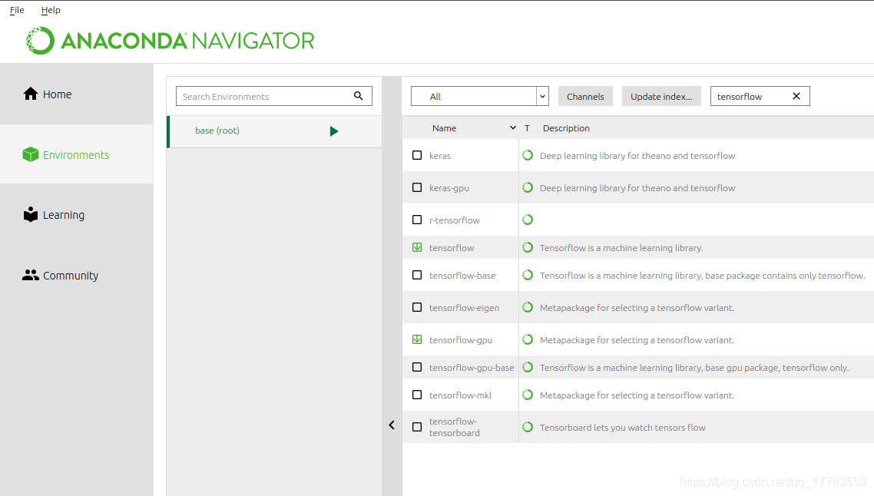Click the Environments cube icon
874x496 pixels.
[x=31, y=154]
